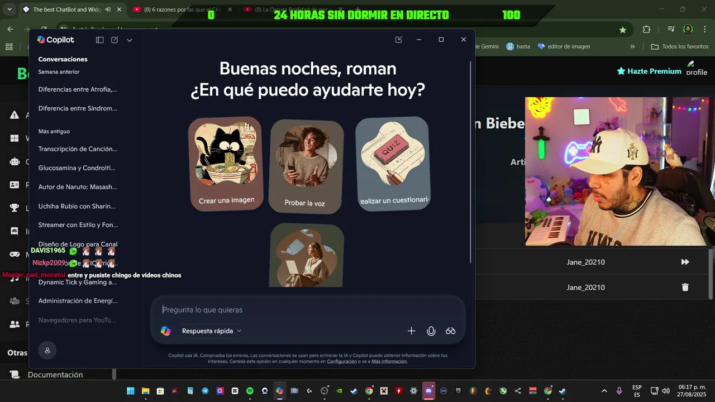The image size is (715, 402).
Task: Open conversation 'Glucosamina y Condroiti...'
Action: coord(78,168)
